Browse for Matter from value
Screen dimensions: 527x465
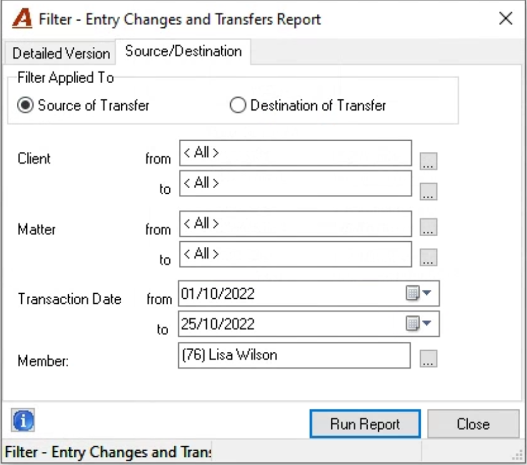[x=428, y=227]
